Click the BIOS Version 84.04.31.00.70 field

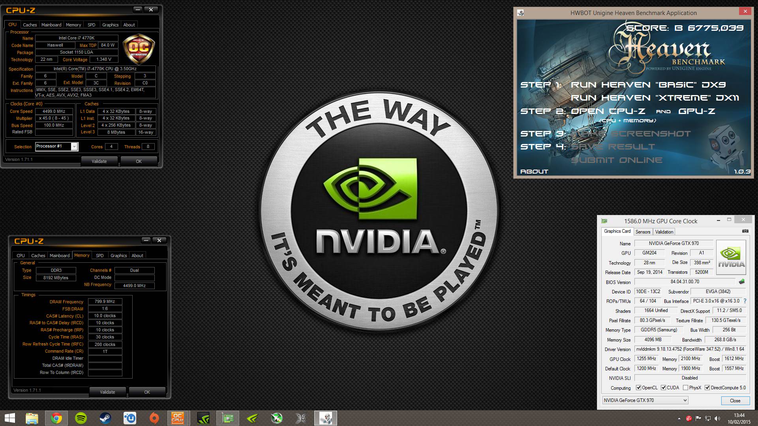pos(685,282)
